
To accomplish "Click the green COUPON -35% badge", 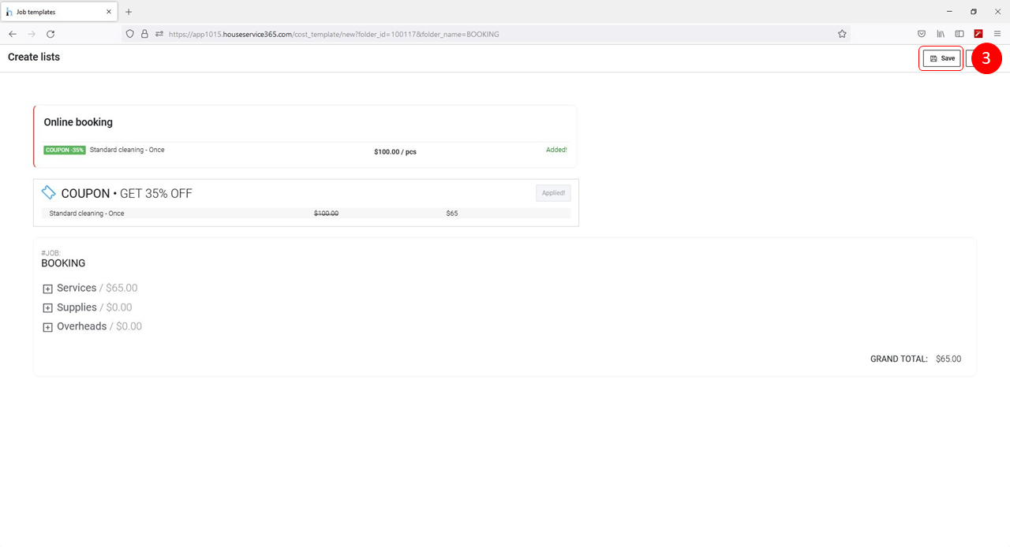I will tap(65, 150).
